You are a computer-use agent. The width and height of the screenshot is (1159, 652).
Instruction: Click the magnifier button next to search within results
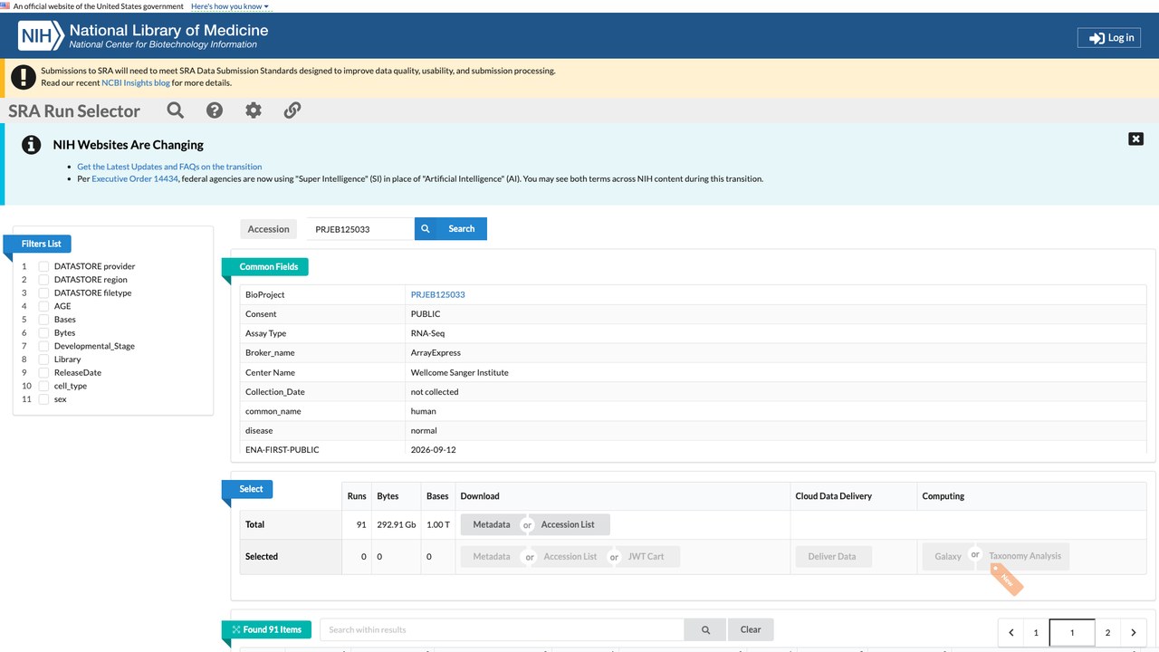click(706, 629)
